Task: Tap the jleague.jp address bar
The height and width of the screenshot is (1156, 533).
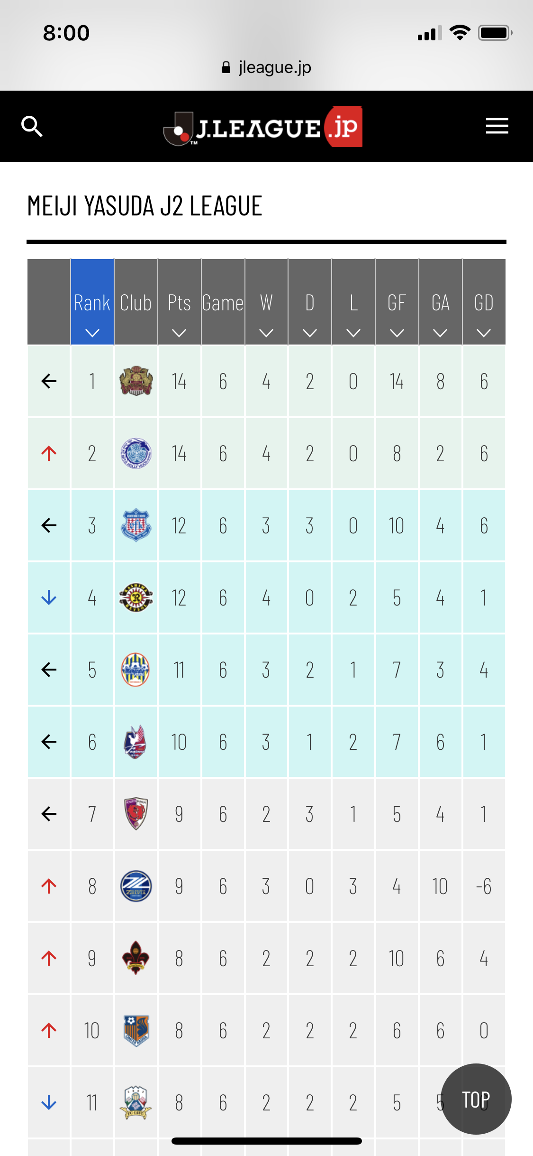Action: click(x=266, y=67)
